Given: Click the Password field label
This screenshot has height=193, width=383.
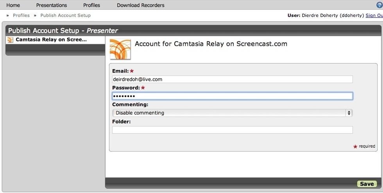Looking at the screenshot, I should [x=126, y=88].
